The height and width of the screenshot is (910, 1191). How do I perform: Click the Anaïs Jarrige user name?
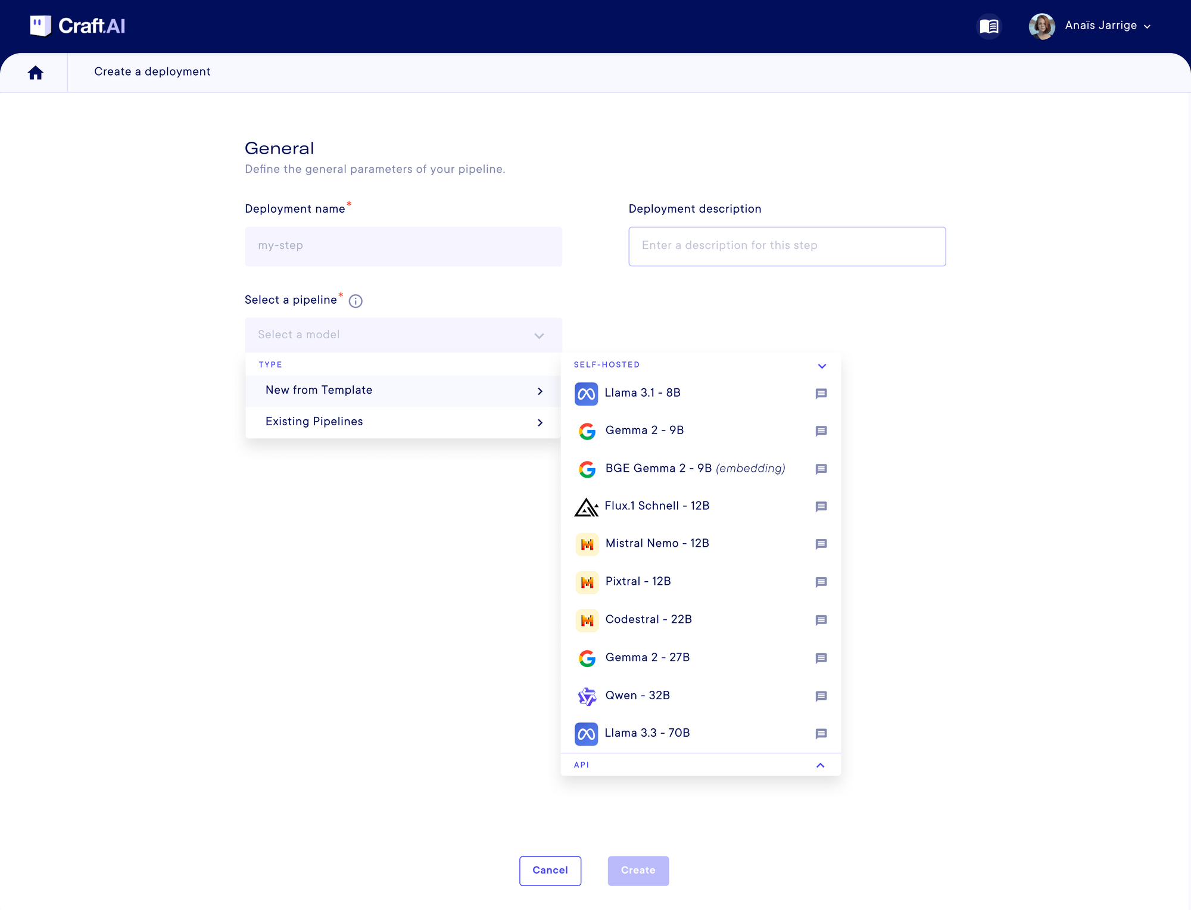[1101, 26]
